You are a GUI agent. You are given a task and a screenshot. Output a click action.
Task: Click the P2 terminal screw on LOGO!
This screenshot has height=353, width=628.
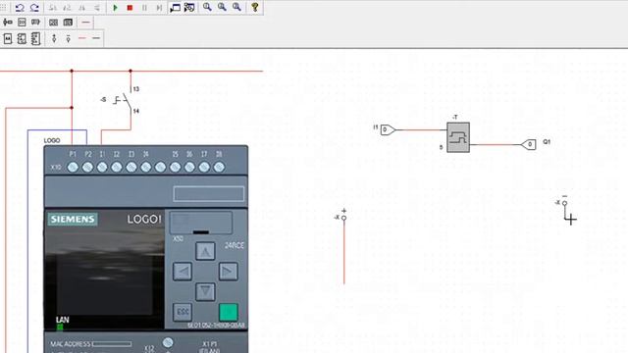click(87, 168)
